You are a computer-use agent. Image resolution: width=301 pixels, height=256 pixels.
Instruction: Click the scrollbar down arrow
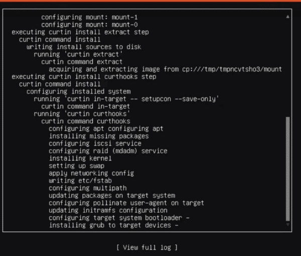pyautogui.click(x=288, y=226)
